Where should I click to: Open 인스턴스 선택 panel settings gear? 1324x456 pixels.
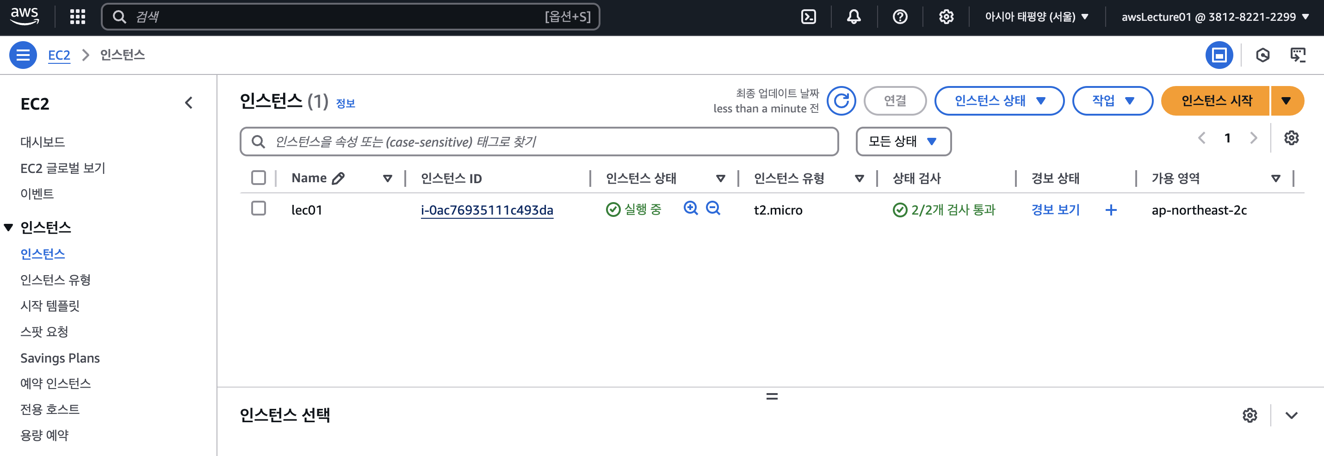pyautogui.click(x=1250, y=415)
